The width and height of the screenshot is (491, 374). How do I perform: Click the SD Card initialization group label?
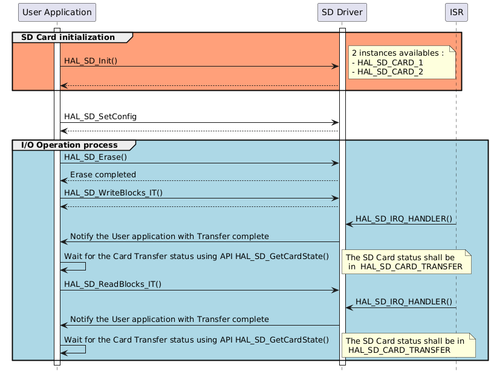68,38
